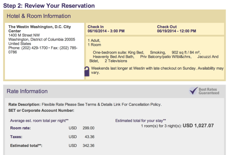Click the Best Rates Guaranteed checkmark icon
The height and width of the screenshot is (155, 229).
193,91
